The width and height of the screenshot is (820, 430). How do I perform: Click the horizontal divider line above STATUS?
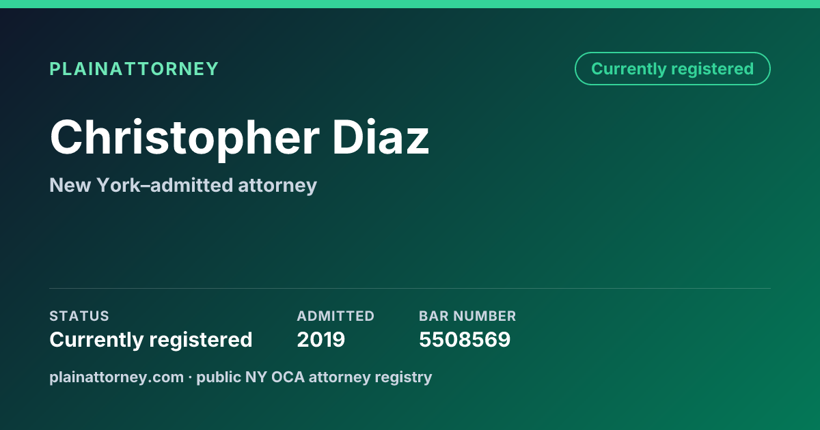coord(410,288)
